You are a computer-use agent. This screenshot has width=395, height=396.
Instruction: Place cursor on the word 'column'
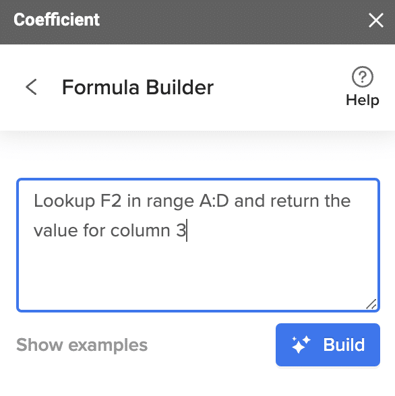point(140,230)
